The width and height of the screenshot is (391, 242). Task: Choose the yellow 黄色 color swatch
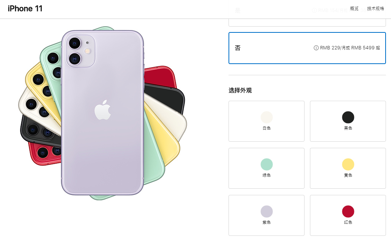tap(348, 168)
